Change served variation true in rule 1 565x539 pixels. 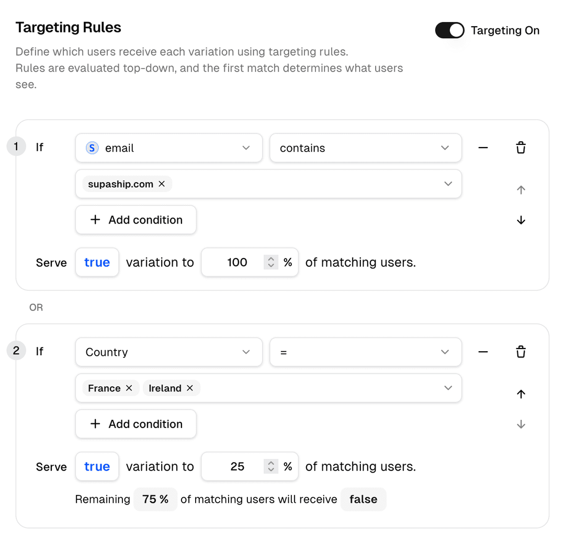[97, 262]
